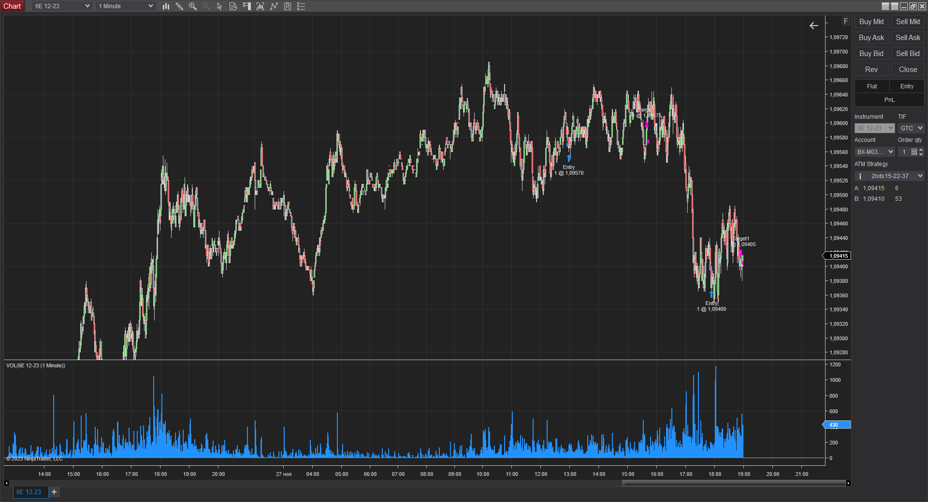Switch to the arrow cursor tool
928x502 pixels.
click(219, 6)
